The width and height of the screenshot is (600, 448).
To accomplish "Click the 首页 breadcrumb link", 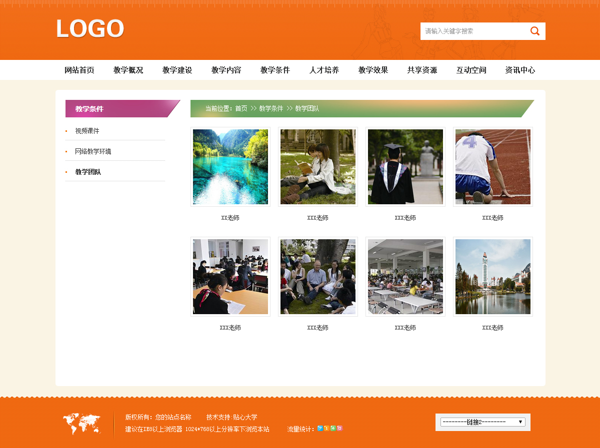I will point(241,108).
